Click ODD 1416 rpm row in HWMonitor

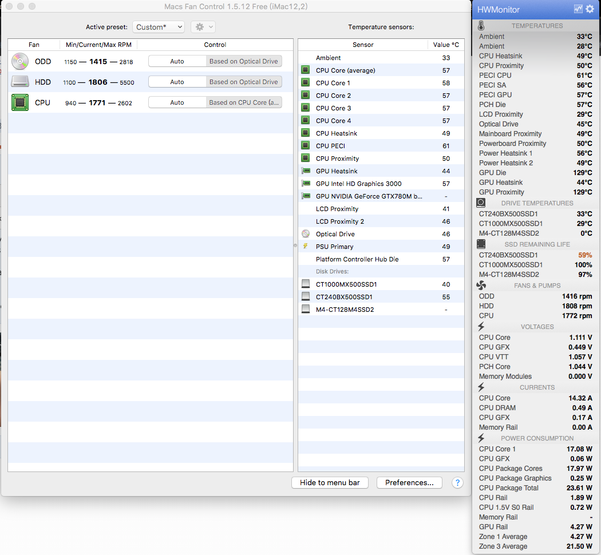pos(535,296)
